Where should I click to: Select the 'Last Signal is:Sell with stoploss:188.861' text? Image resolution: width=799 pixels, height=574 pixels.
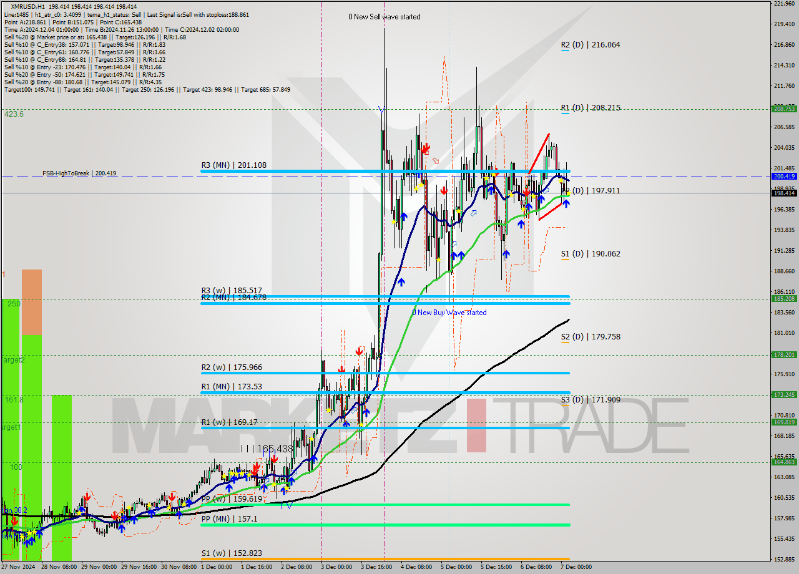(197, 14)
